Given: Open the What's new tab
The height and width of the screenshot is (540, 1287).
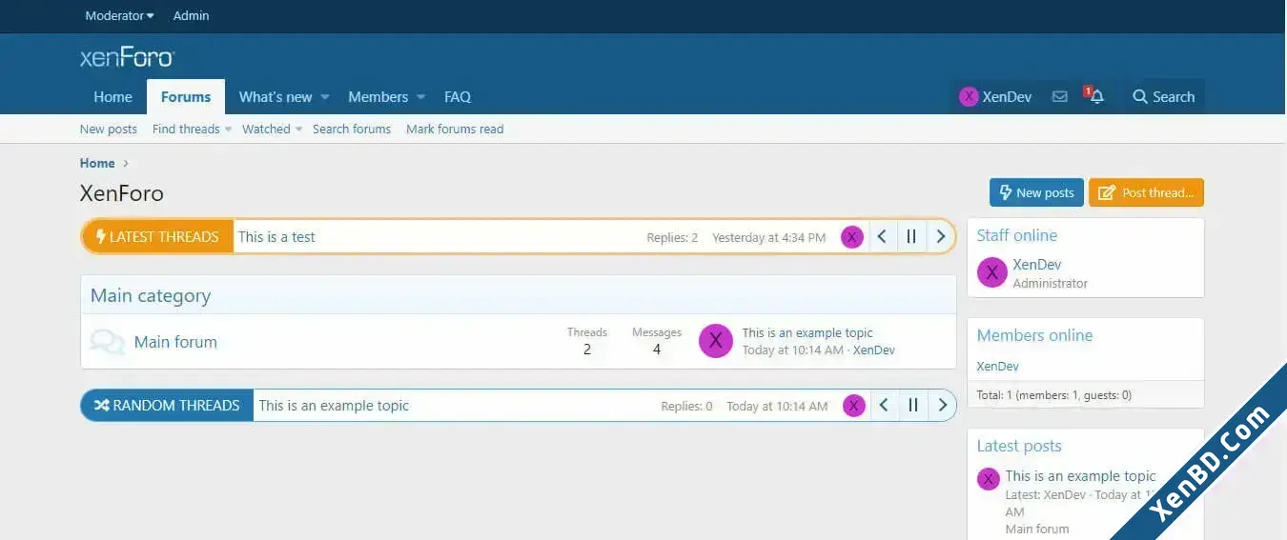Looking at the screenshot, I should tap(276, 97).
